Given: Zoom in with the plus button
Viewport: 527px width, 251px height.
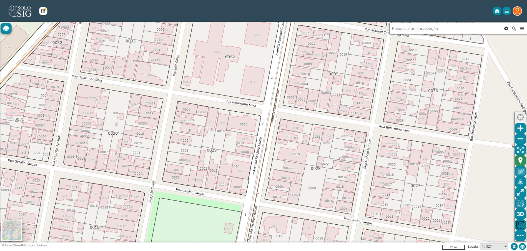Looking at the screenshot, I should 520,128.
